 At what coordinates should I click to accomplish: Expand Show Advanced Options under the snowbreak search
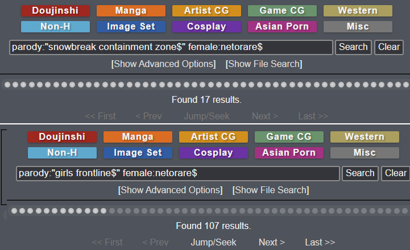(163, 64)
